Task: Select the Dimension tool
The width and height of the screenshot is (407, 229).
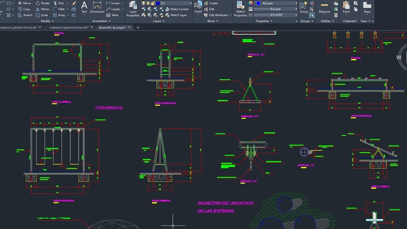Action: coord(97,7)
